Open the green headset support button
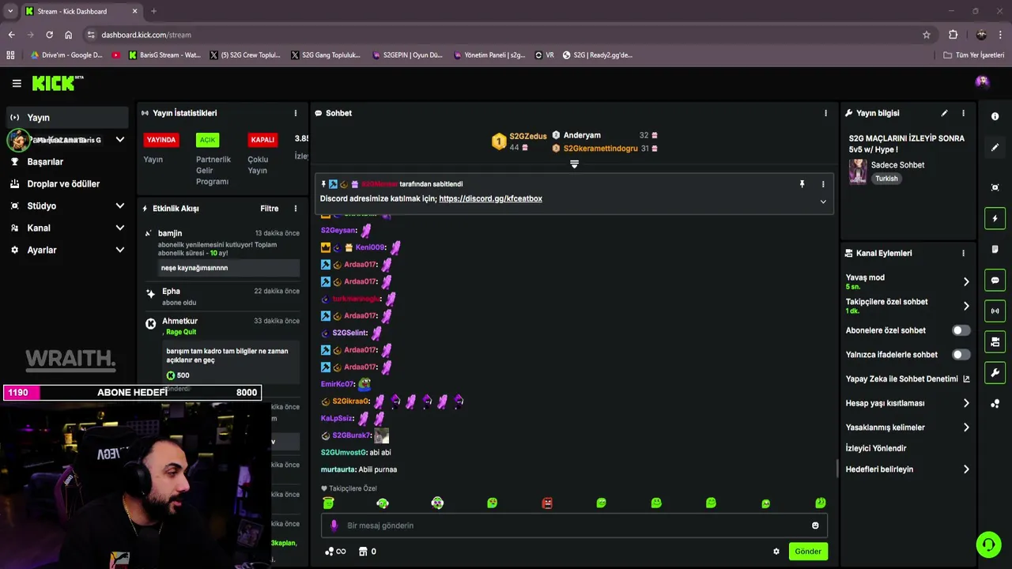1012x569 pixels. 987,545
